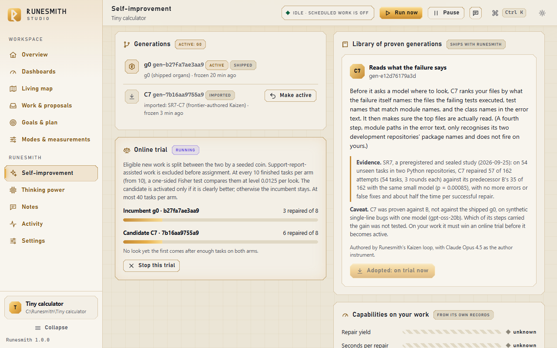Click the Shipped tag on g0
Screen dimensions: 557x348
243,65
